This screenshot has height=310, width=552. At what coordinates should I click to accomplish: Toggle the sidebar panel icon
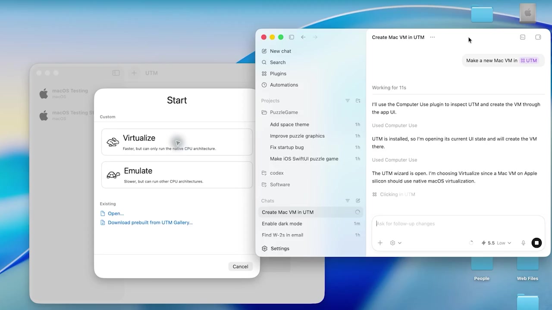(292, 37)
